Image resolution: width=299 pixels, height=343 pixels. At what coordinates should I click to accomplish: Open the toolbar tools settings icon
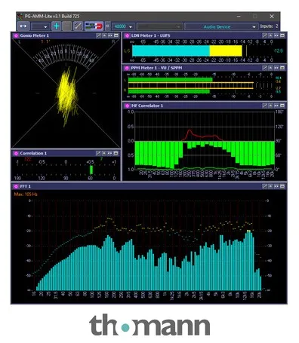click(x=78, y=26)
